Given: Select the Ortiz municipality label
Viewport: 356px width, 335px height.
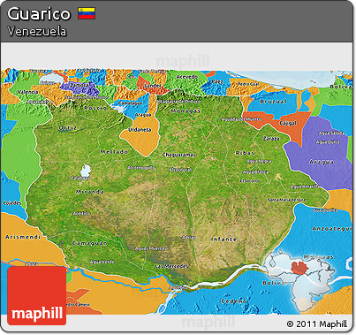Looking at the screenshot, I should click(x=68, y=128).
